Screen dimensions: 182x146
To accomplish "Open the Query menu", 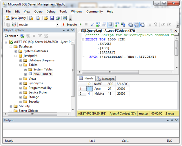I will tap(38, 12).
